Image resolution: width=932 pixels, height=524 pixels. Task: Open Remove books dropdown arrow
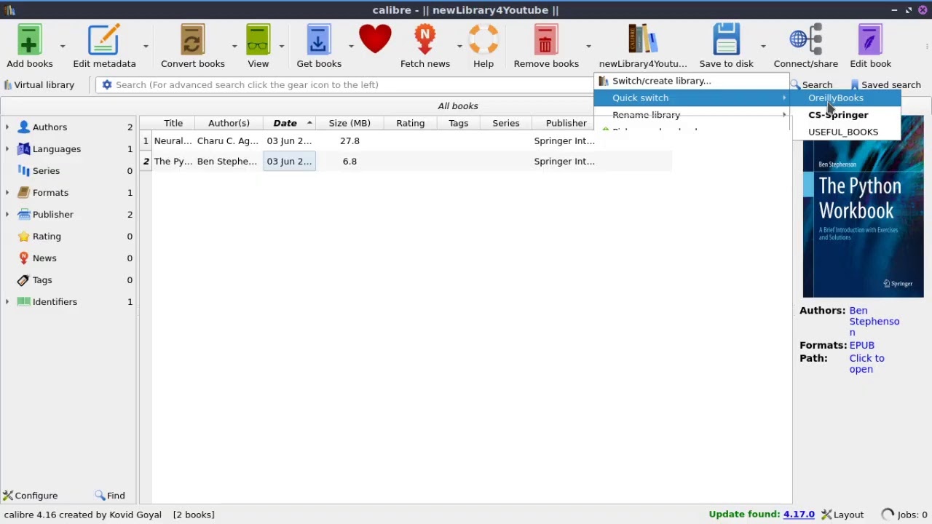[x=588, y=46]
